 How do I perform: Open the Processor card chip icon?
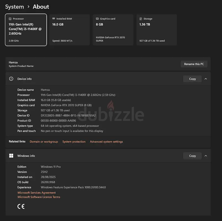point(10,19)
